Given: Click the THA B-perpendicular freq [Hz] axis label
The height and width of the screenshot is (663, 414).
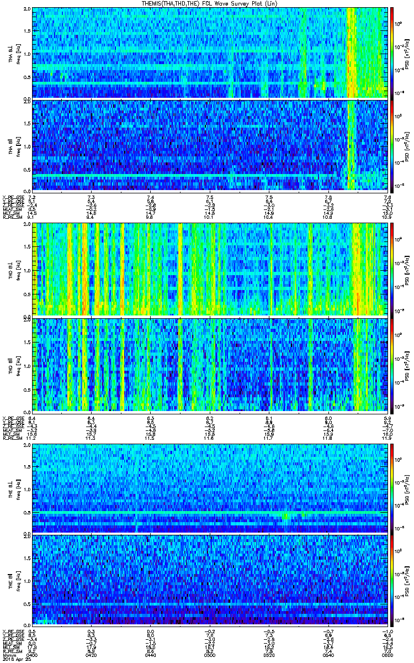Looking at the screenshot, I should point(18,53).
